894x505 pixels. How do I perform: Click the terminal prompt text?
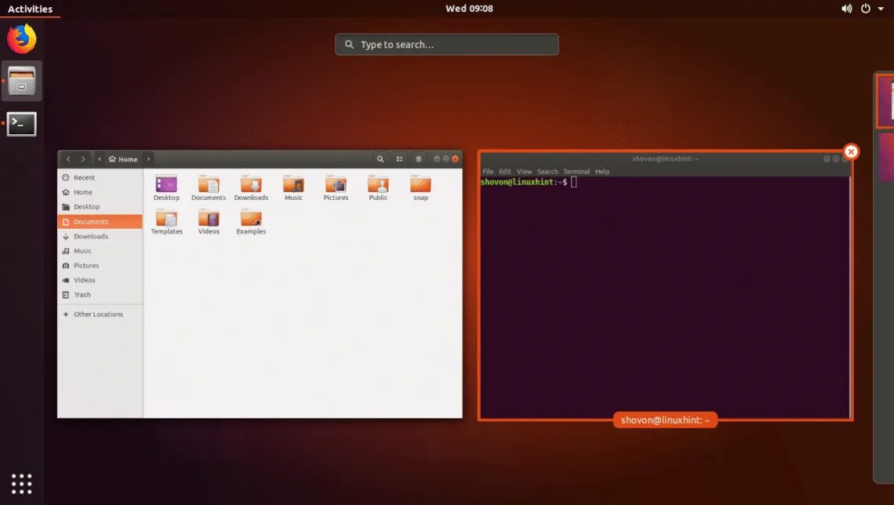(524, 183)
